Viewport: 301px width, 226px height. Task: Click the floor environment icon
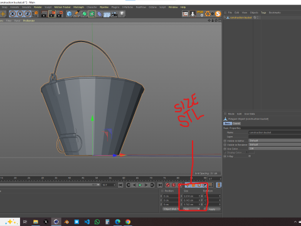click(107, 14)
